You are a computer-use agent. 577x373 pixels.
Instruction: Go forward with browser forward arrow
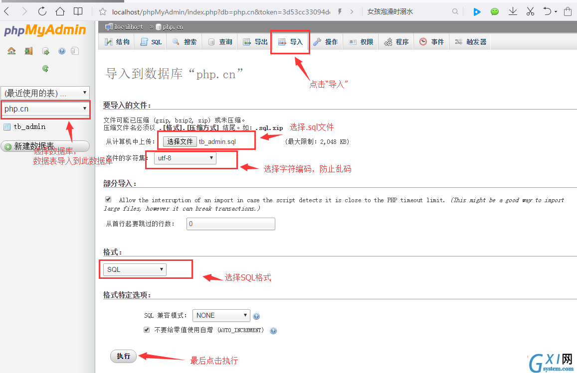(x=24, y=11)
